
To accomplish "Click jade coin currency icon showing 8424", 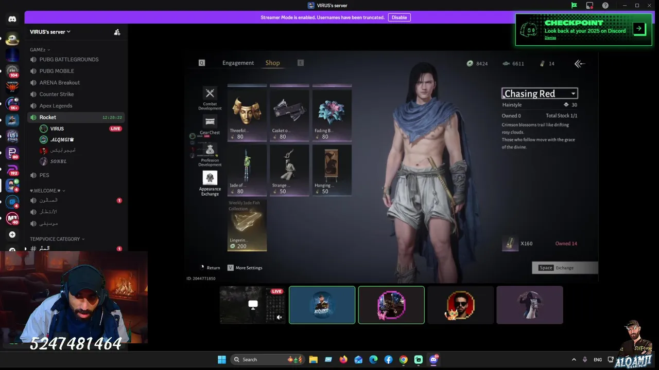I will pos(470,64).
